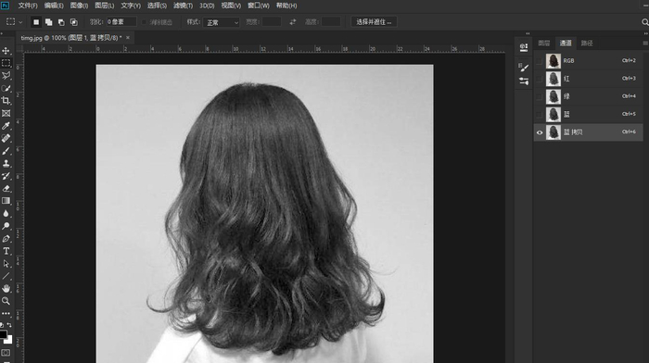Open the 滤镜(T) menu
Screen dimensions: 649x363
point(183,6)
